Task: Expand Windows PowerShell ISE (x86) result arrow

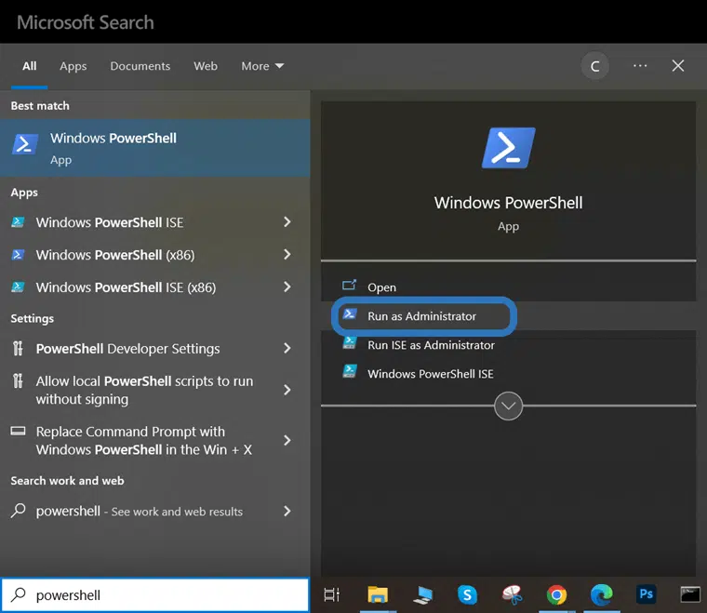Action: click(287, 287)
